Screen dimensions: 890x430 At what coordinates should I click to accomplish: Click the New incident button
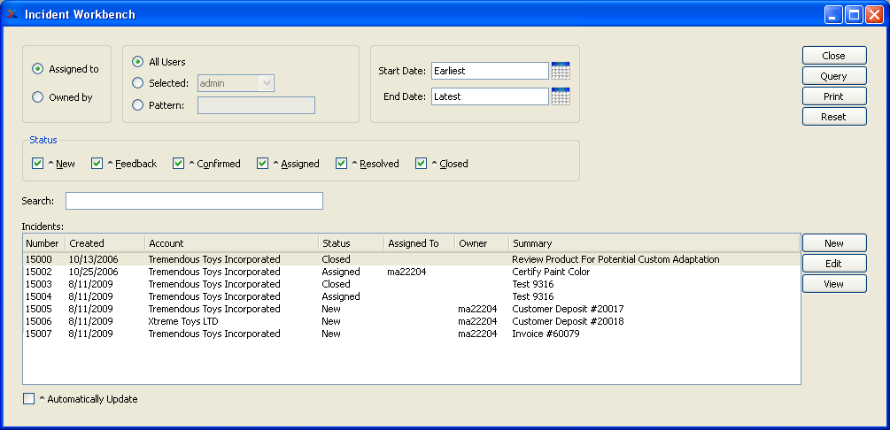pyautogui.click(x=833, y=243)
